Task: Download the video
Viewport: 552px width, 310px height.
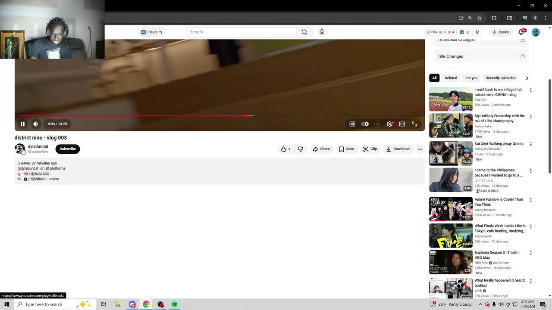Action: click(x=398, y=149)
